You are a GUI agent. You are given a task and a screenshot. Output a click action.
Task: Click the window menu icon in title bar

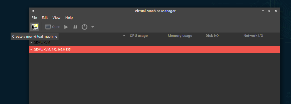[x=33, y=11]
